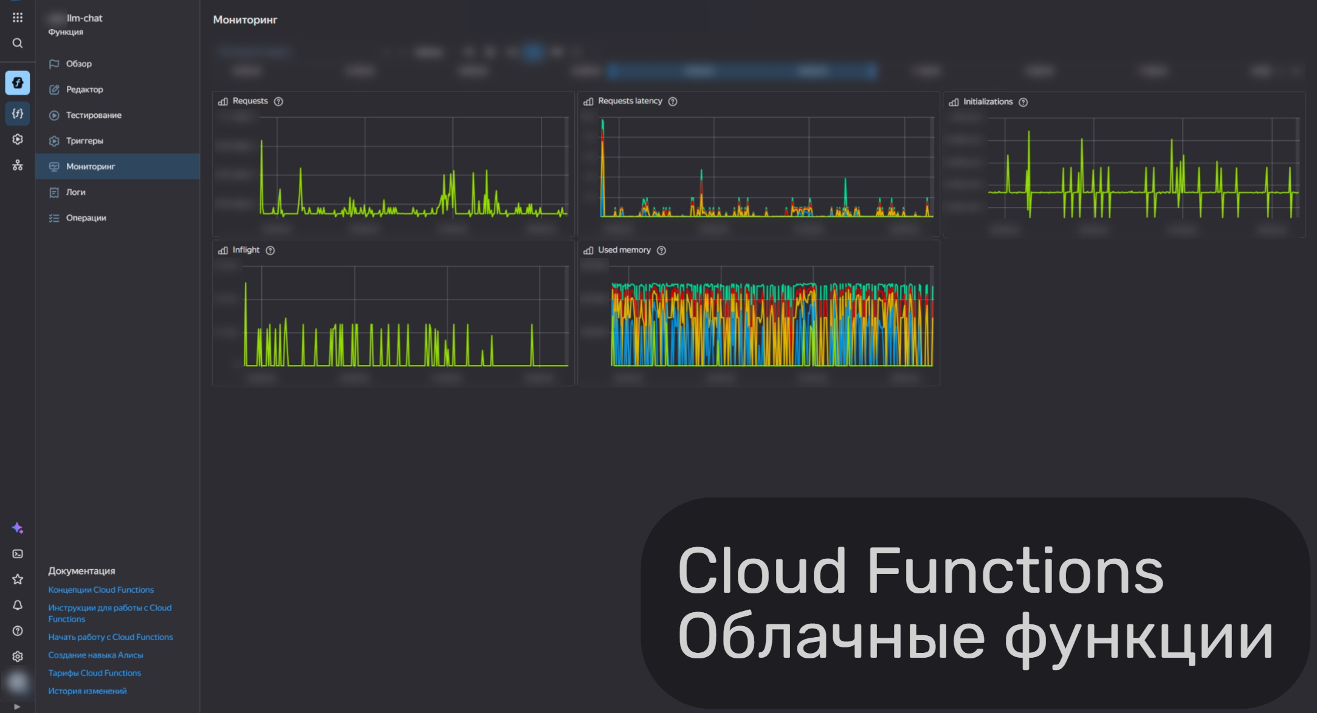Open the AI assistant sparkle icon
The image size is (1317, 713).
coord(18,528)
